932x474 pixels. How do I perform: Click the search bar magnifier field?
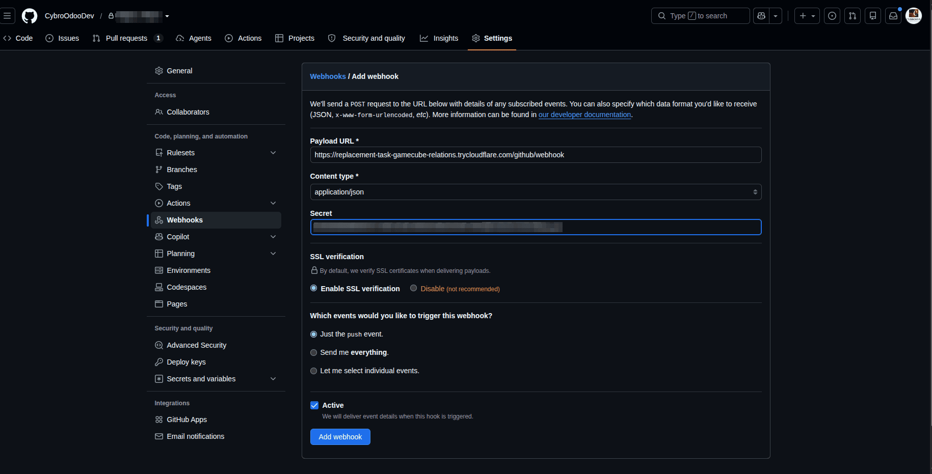coord(701,16)
